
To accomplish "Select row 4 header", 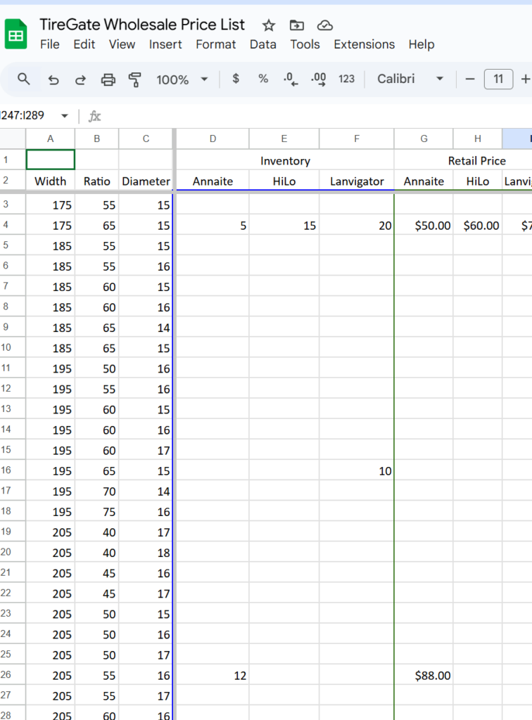I will 13,225.
